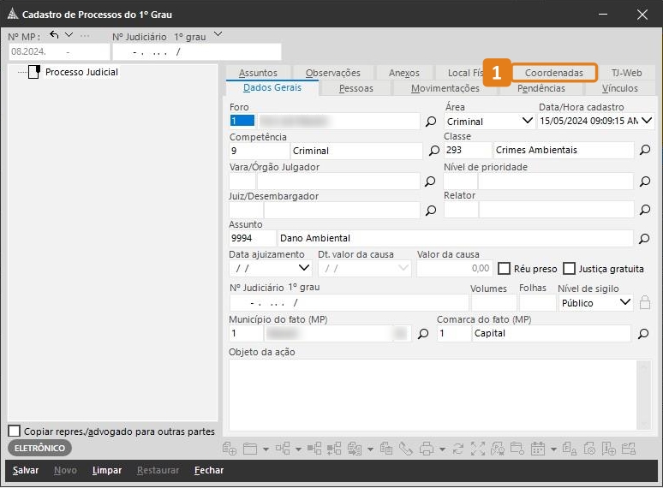
Task: Click the ELETRÔNICO badge button
Action: (x=39, y=448)
